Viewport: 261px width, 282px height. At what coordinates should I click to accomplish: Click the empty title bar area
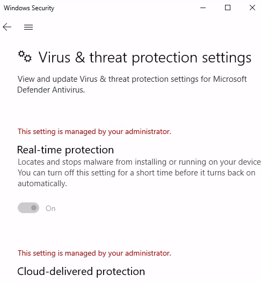pos(126,8)
